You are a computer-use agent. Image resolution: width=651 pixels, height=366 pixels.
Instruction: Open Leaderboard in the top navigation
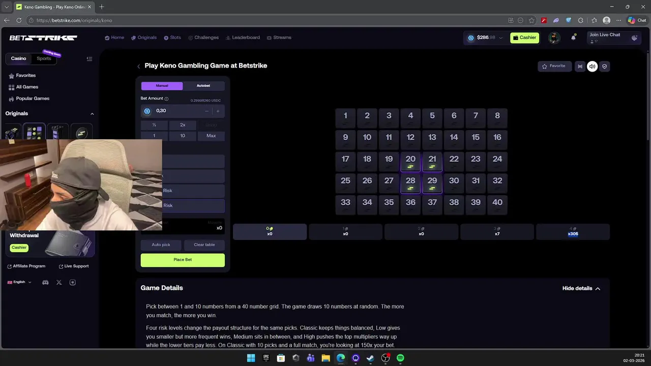(243, 38)
